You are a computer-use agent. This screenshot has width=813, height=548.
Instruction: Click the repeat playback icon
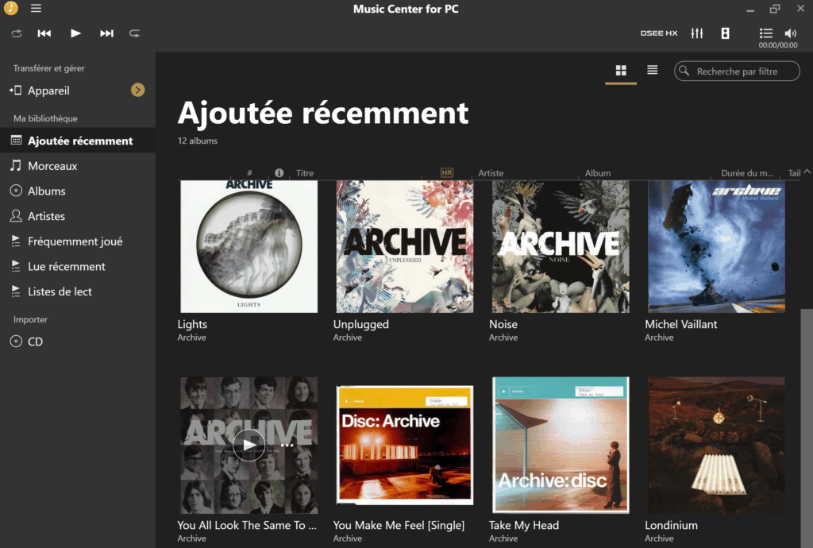pos(134,33)
